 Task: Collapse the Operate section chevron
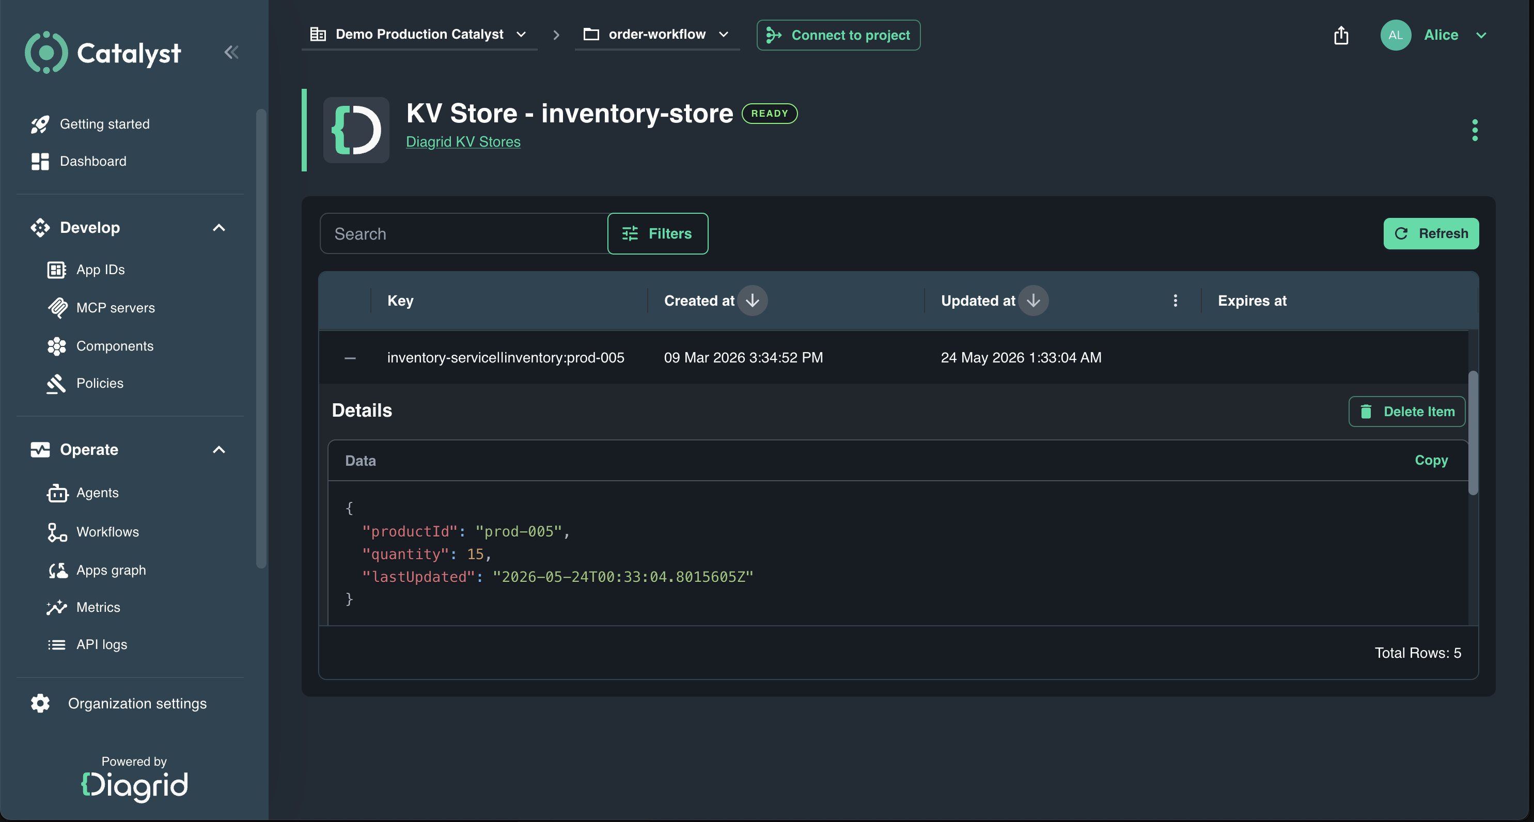coord(219,449)
